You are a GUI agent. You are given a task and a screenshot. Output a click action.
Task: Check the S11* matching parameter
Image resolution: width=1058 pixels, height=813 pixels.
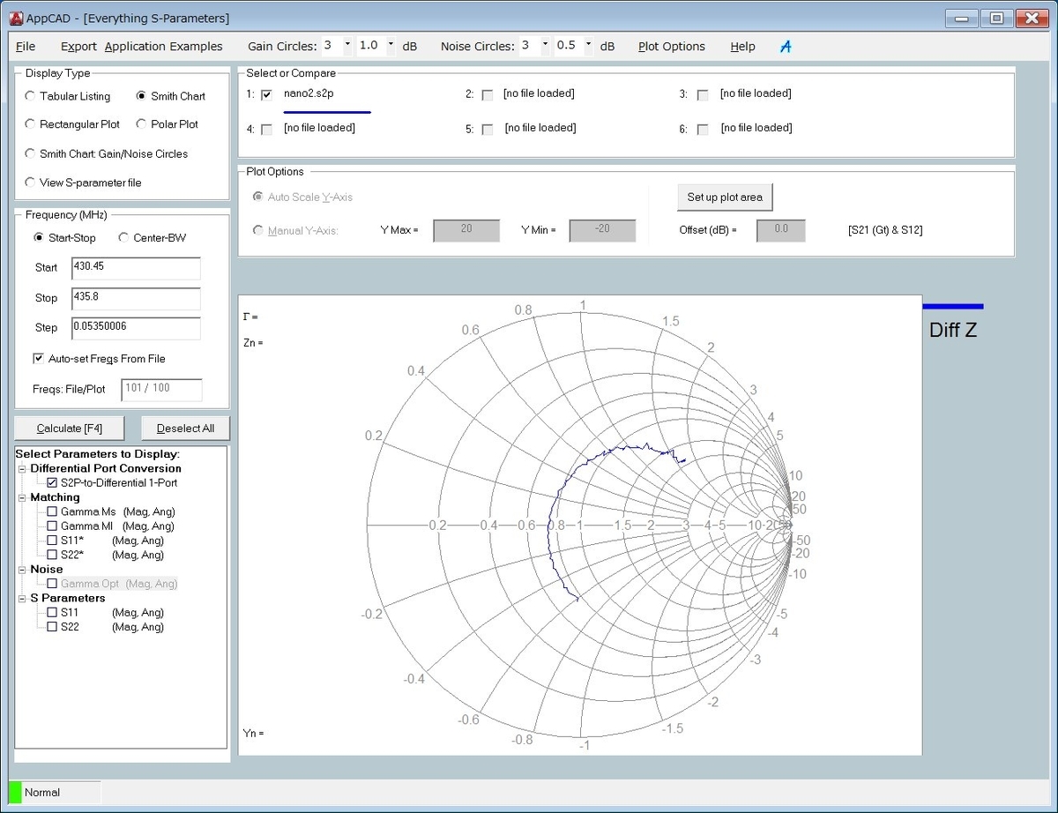coord(52,541)
